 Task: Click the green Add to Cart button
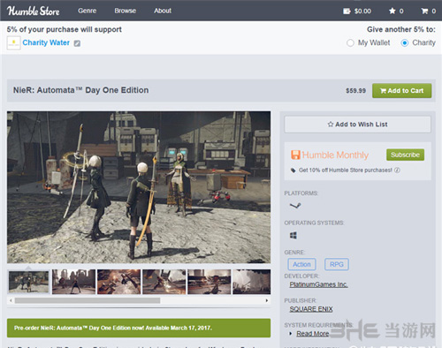(x=402, y=91)
